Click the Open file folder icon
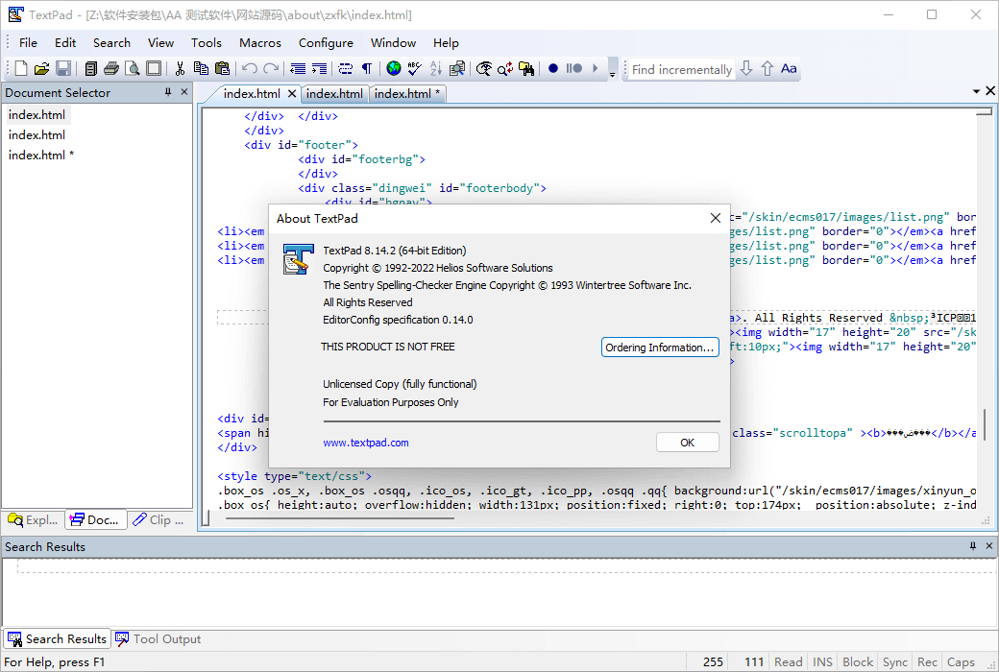999x672 pixels. [x=42, y=68]
